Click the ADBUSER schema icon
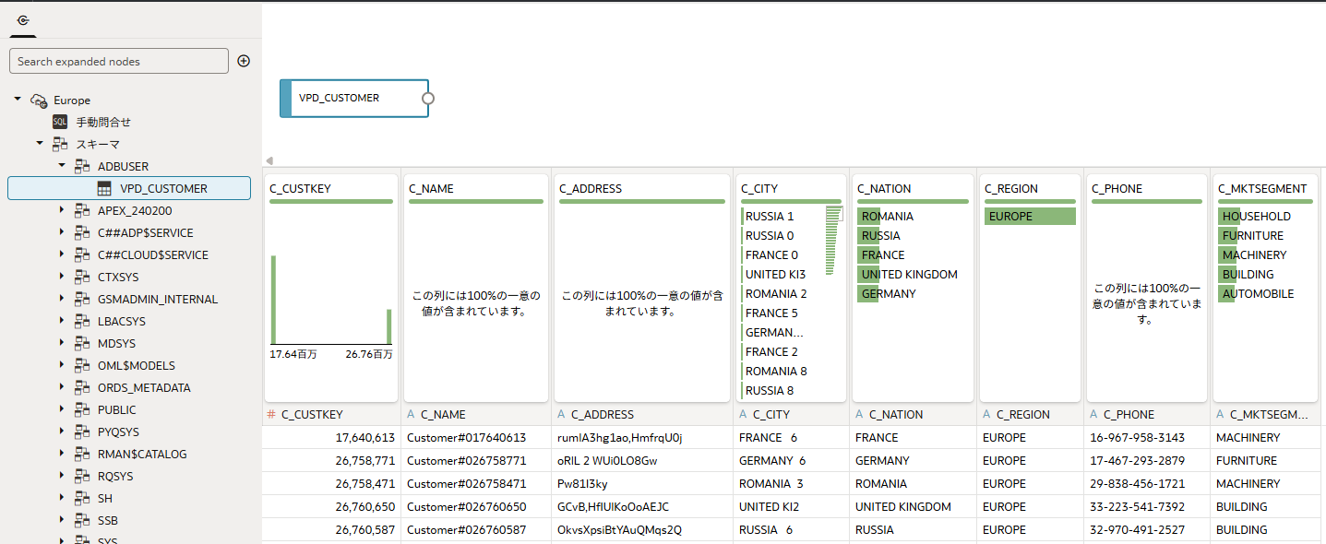Viewport: 1326px width, 544px height. [82, 166]
